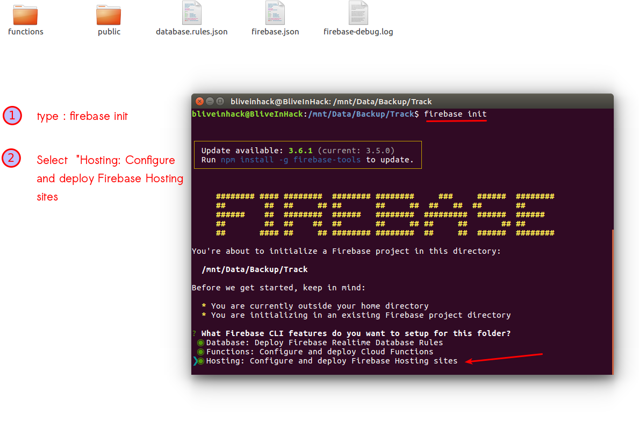The width and height of the screenshot is (639, 428).
Task: Click the 'public' folder name label
Action: [109, 32]
